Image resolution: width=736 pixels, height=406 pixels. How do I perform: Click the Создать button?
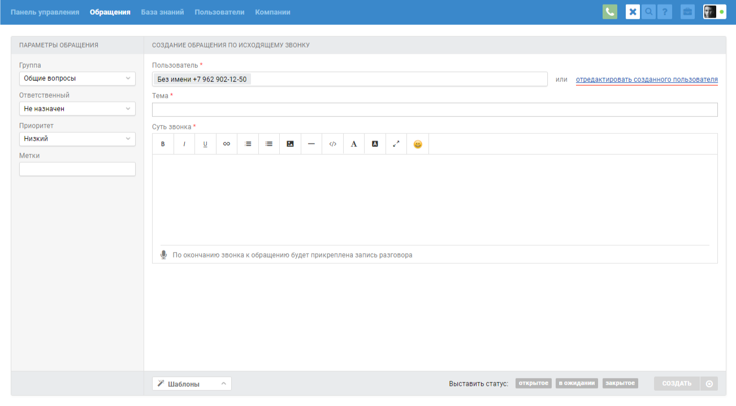tap(677, 383)
